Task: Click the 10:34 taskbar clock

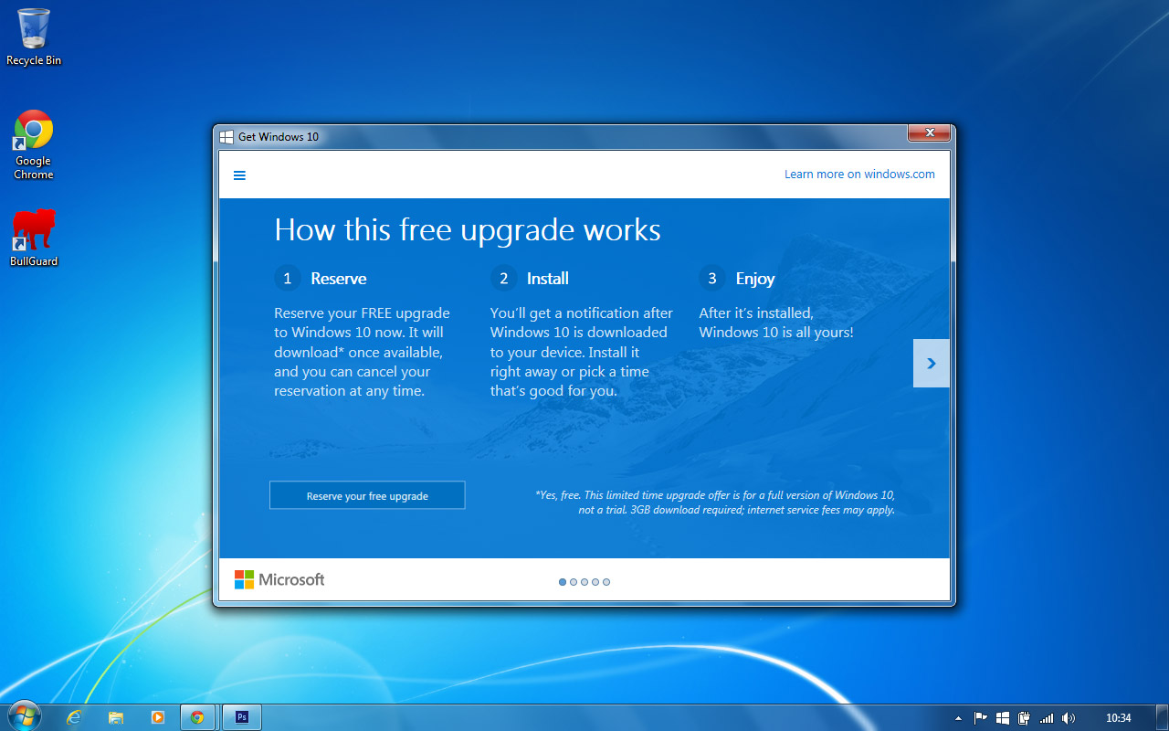Action: pyautogui.click(x=1118, y=718)
